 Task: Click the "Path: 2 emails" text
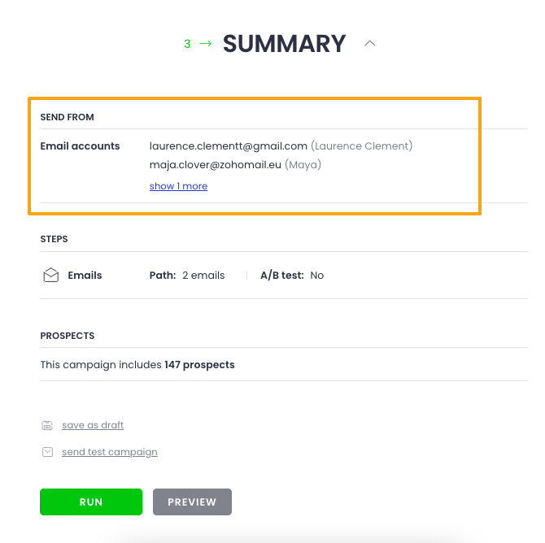coord(187,276)
